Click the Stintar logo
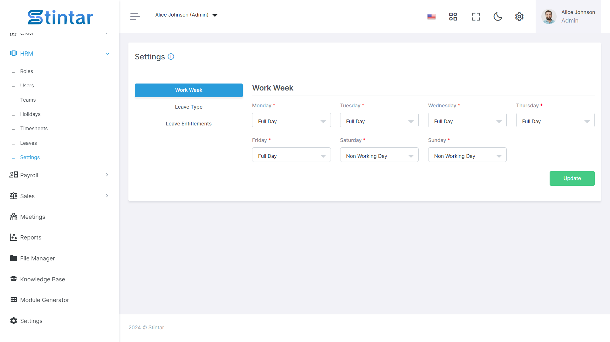 [60, 17]
